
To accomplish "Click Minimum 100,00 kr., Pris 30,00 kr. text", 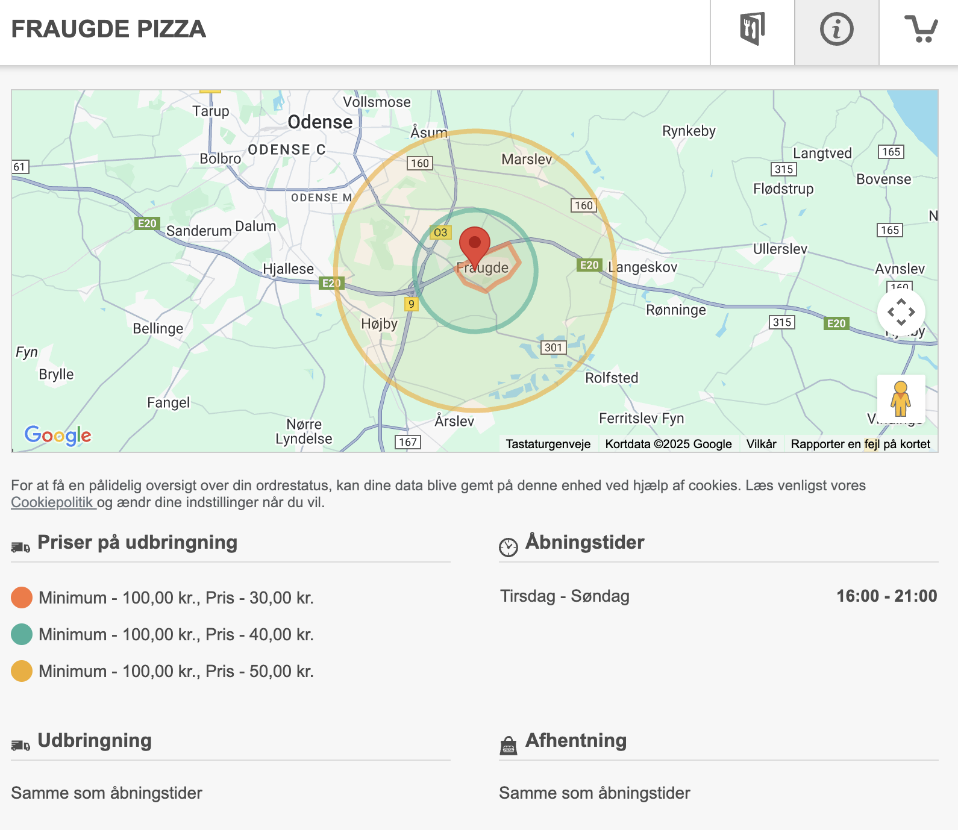I will (x=176, y=598).
